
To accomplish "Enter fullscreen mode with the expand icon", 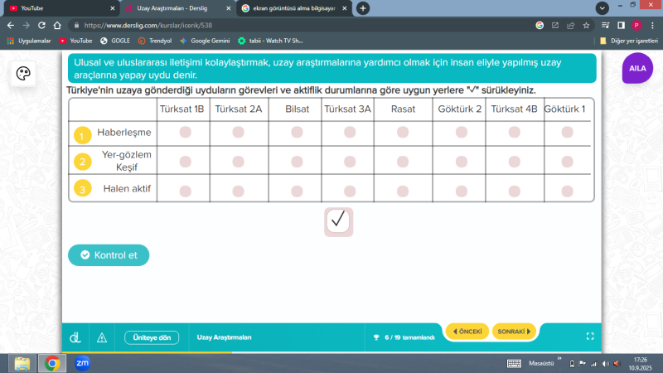I will [x=590, y=337].
